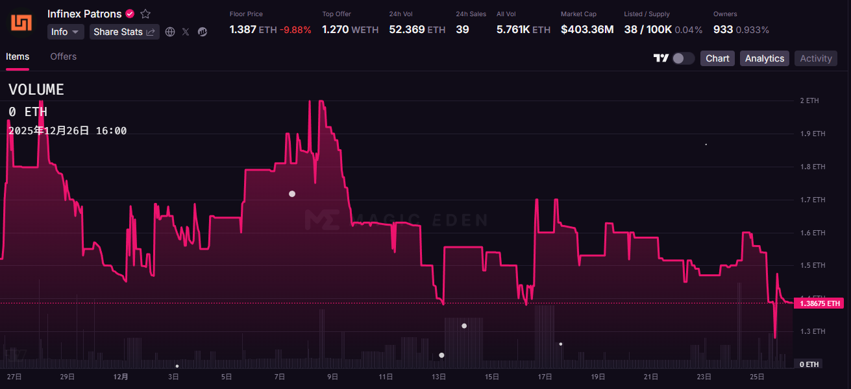Screen dimensions: 851x389
Task: Star the Infinex Patrons collection
Action: (145, 13)
